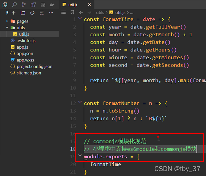Click the utils breadcrumb segment
Viewport: 206px width, 176px height.
pyautogui.click(x=100, y=13)
